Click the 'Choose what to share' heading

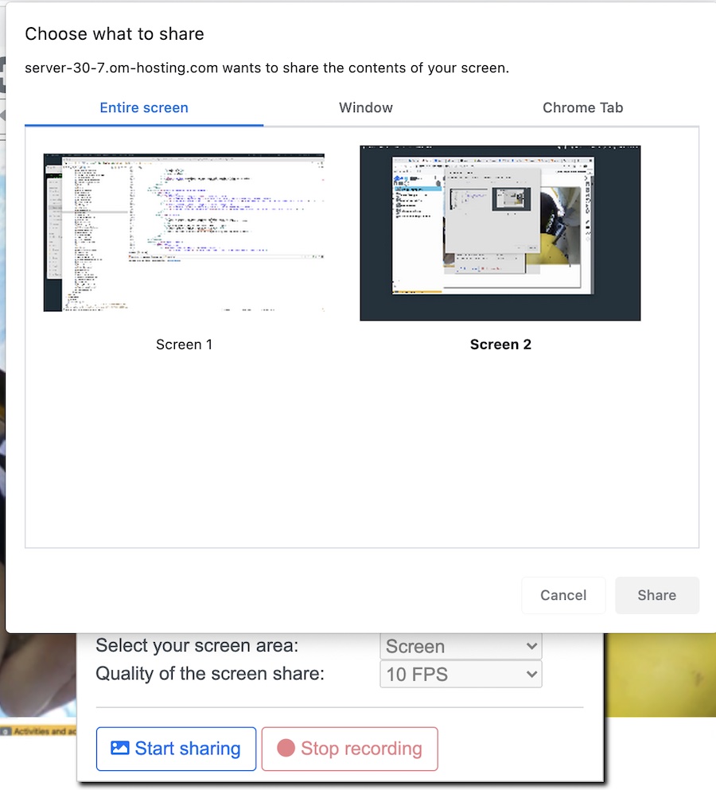115,34
